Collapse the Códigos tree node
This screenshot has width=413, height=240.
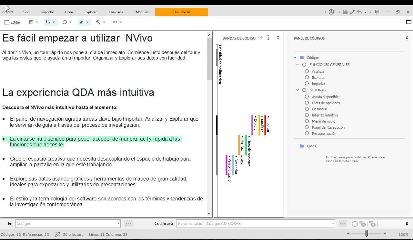(295, 58)
